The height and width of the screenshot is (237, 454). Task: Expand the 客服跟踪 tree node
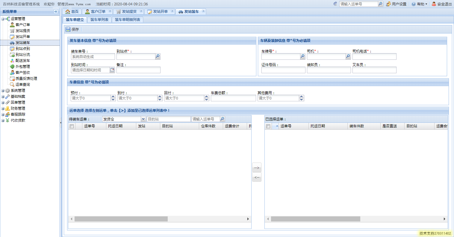pyautogui.click(x=3, y=114)
